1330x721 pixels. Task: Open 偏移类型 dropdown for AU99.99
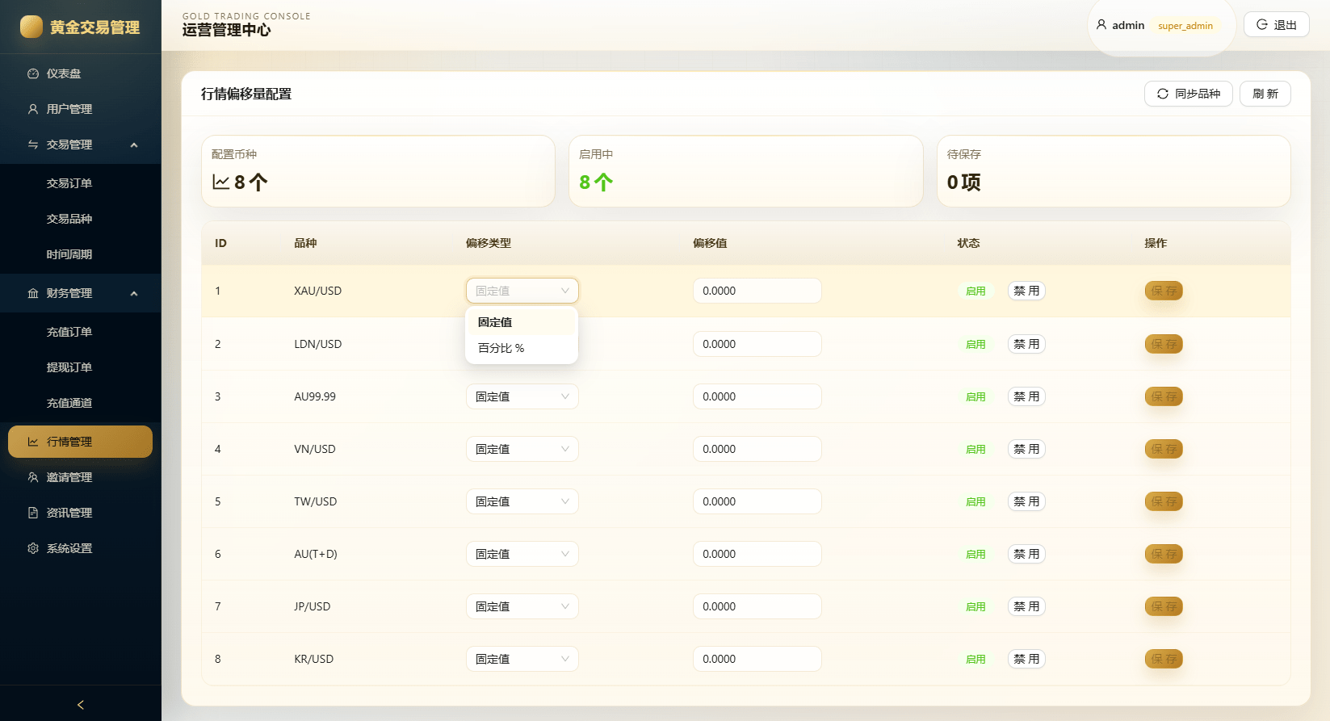click(522, 396)
